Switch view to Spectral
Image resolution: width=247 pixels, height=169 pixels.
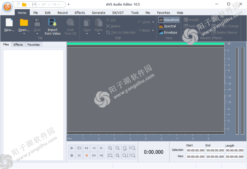(167, 26)
